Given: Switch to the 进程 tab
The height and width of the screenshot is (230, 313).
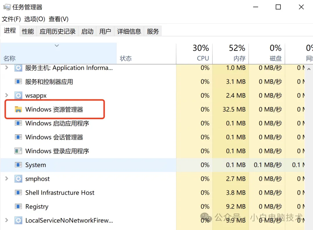Looking at the screenshot, I should coord(10,31).
